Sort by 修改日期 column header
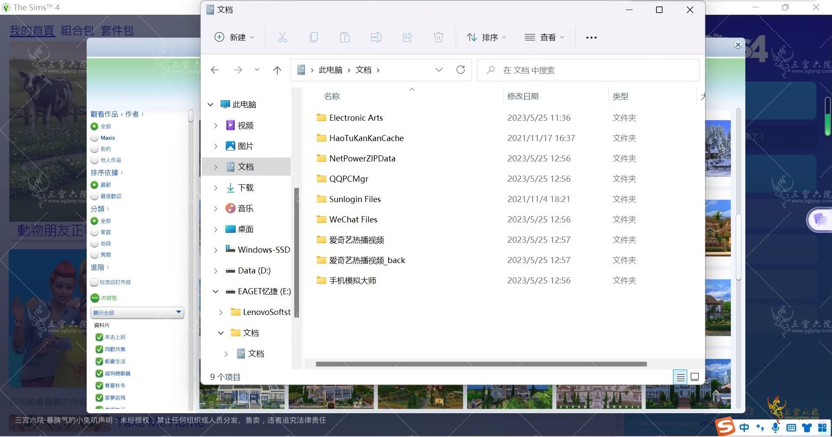This screenshot has width=832, height=437. tap(523, 96)
